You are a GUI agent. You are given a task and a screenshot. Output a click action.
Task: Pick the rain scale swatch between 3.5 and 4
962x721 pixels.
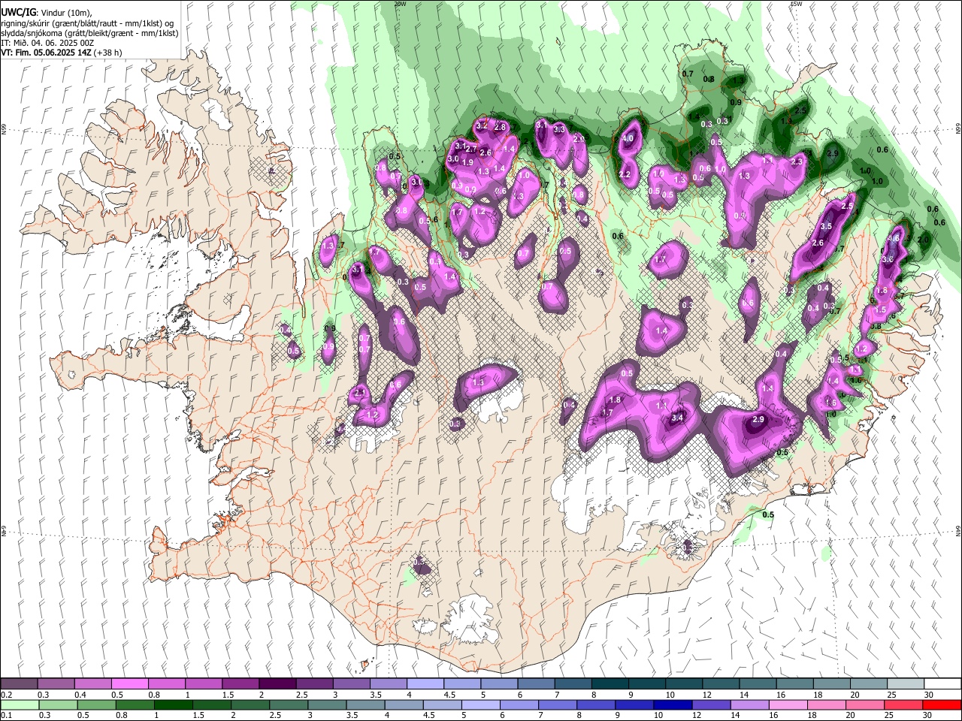click(365, 704)
